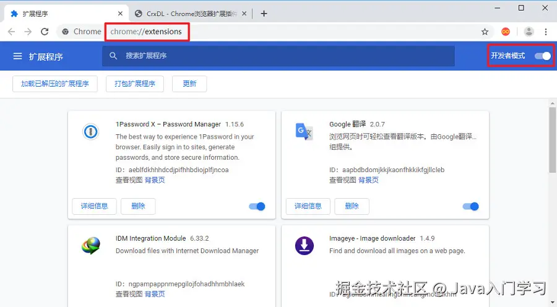Reload the extensions page
The height and width of the screenshot is (307, 557).
pos(45,32)
